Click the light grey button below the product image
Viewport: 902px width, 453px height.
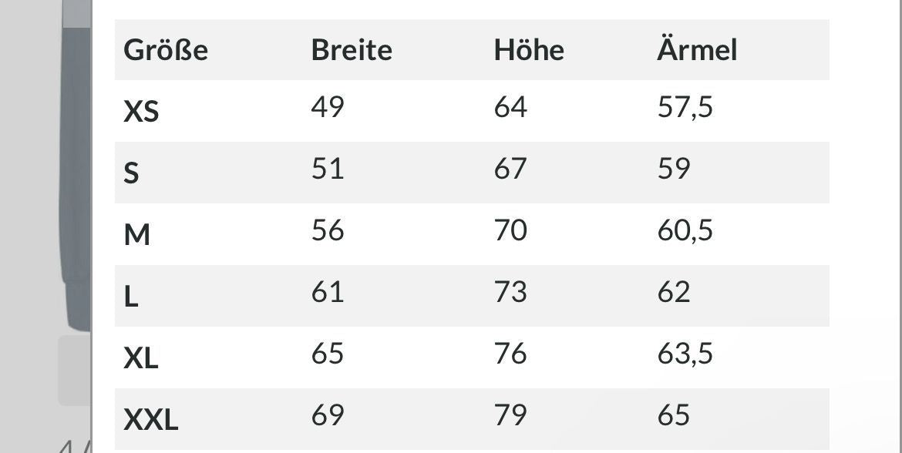(x=75, y=371)
